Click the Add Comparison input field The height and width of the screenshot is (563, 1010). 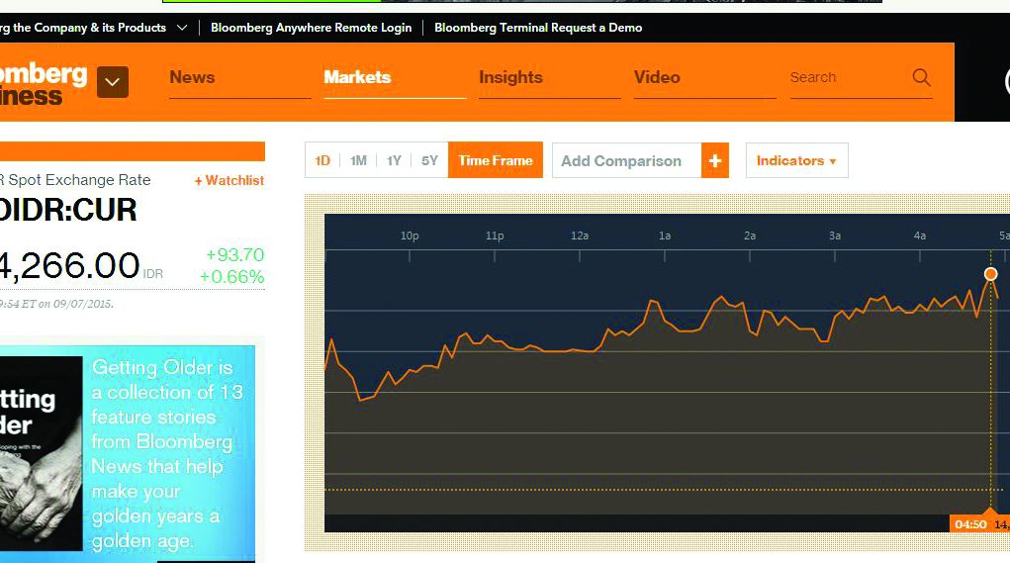pyautogui.click(x=625, y=160)
